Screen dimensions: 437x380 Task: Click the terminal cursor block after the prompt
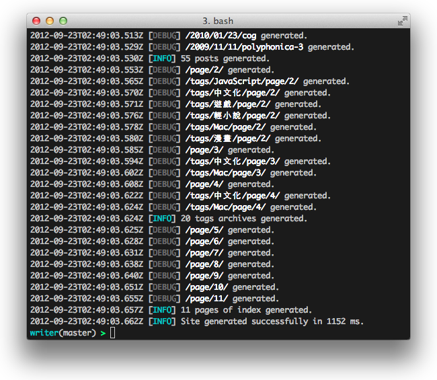pos(113,333)
